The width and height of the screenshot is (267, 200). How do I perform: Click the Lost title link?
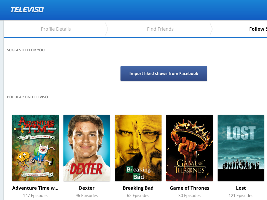(241, 188)
